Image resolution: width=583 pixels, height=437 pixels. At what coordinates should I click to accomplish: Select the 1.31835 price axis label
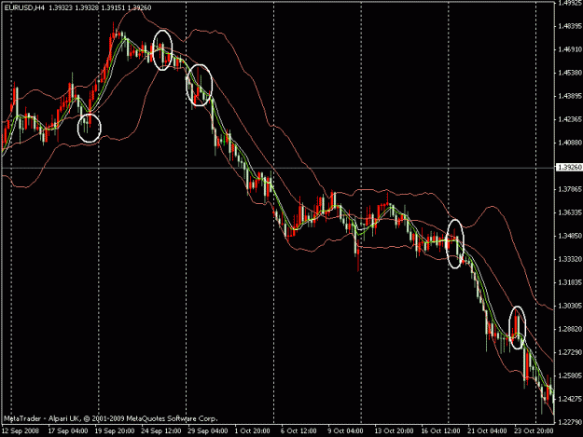pyautogui.click(x=570, y=282)
